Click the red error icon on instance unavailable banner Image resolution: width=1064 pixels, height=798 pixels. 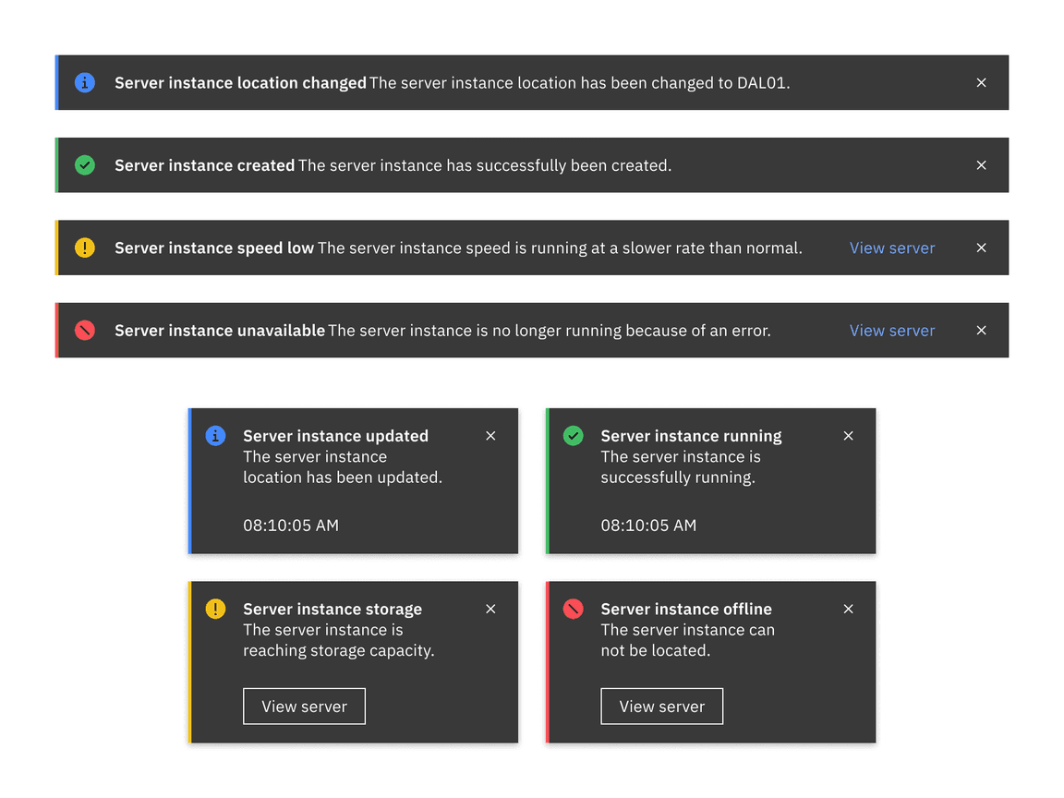84,330
